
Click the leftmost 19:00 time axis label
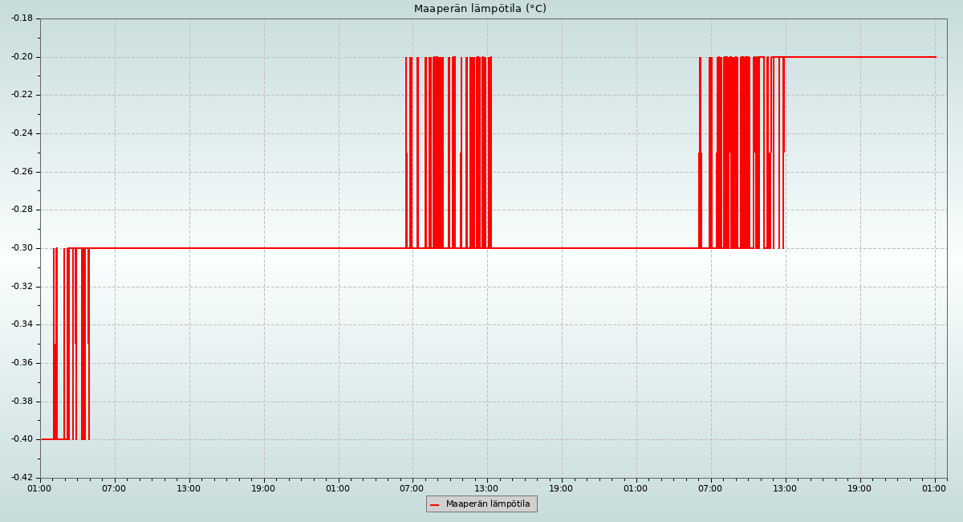point(263,488)
